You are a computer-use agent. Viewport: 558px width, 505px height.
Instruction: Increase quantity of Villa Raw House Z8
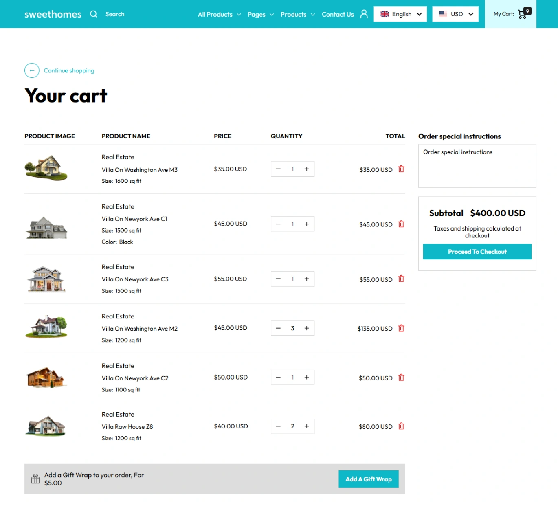(x=307, y=426)
